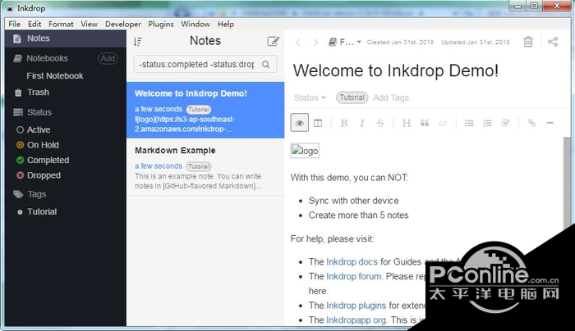Open the File menu
575x331 pixels.
click(x=14, y=24)
